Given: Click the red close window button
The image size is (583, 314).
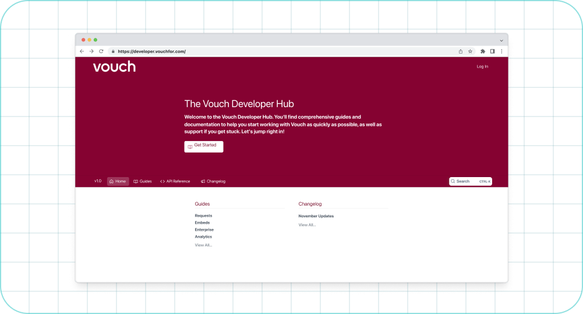Looking at the screenshot, I should click(x=83, y=40).
